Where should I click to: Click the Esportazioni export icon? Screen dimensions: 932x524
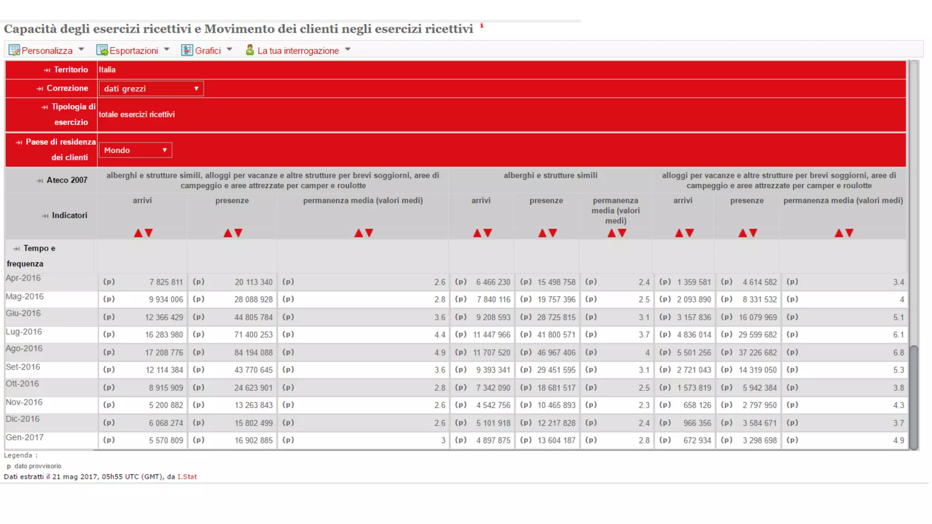[102, 50]
